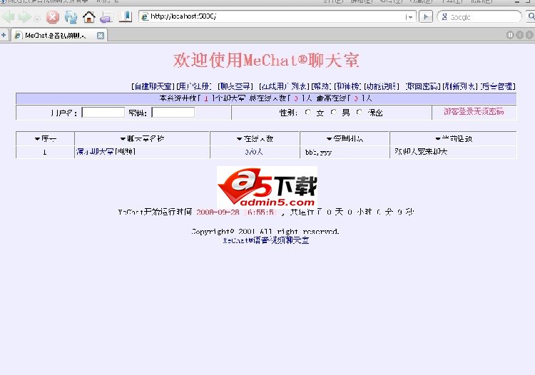Sort by 管理用户 column header

pyautogui.click(x=345, y=139)
